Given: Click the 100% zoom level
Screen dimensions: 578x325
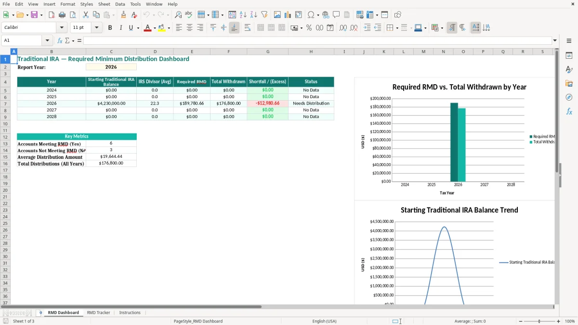Looking at the screenshot, I should [570, 321].
